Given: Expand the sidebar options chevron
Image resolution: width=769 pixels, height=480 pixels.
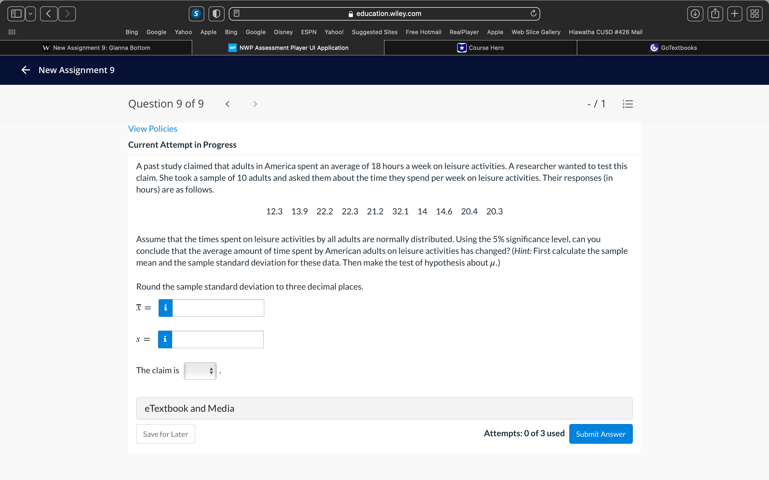Looking at the screenshot, I should click(x=30, y=14).
